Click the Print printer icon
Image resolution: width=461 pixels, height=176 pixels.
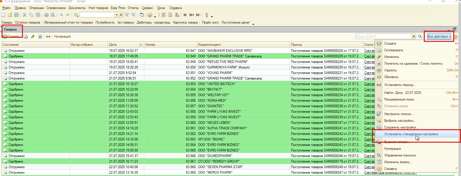pyautogui.click(x=46, y=15)
